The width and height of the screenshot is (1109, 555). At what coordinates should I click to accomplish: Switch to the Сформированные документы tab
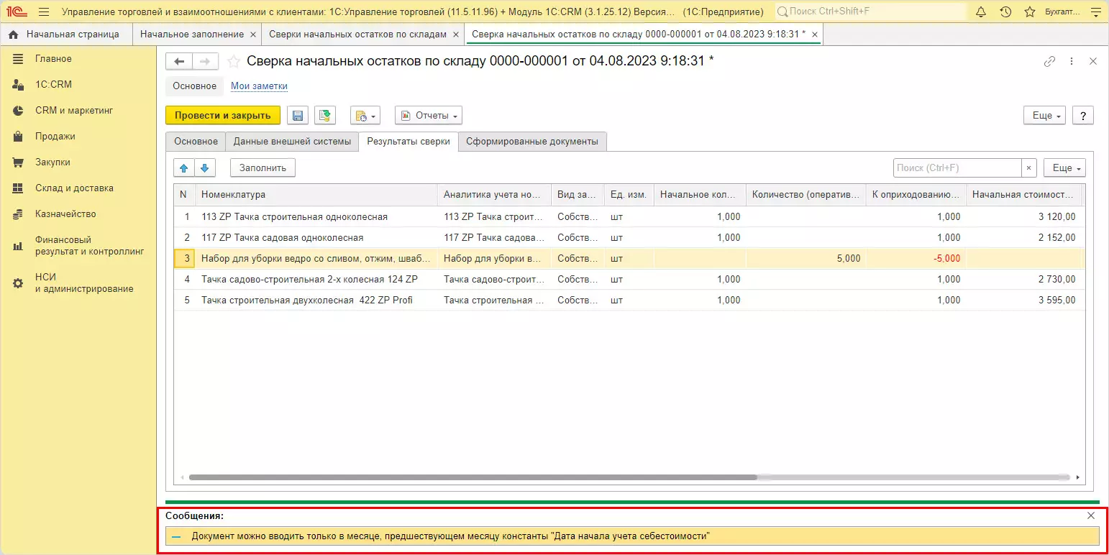(531, 142)
